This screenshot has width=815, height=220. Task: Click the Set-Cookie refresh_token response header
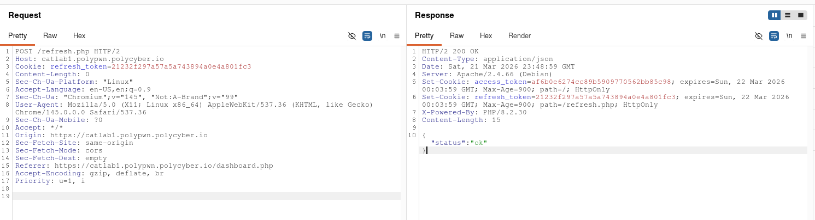pyautogui.click(x=605, y=101)
